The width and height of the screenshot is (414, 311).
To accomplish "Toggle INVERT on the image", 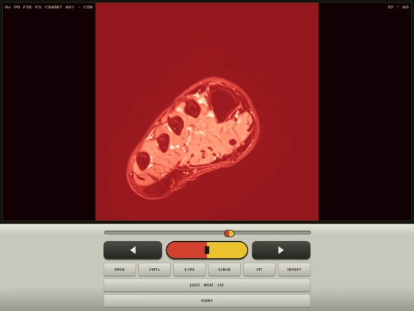I will tap(294, 270).
